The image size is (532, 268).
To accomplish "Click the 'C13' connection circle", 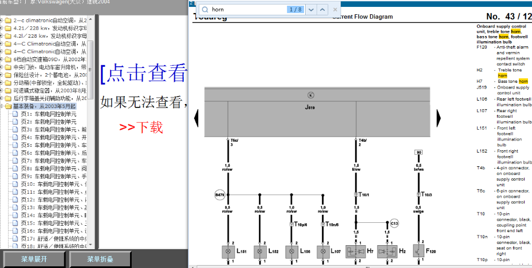I will click(x=394, y=223).
